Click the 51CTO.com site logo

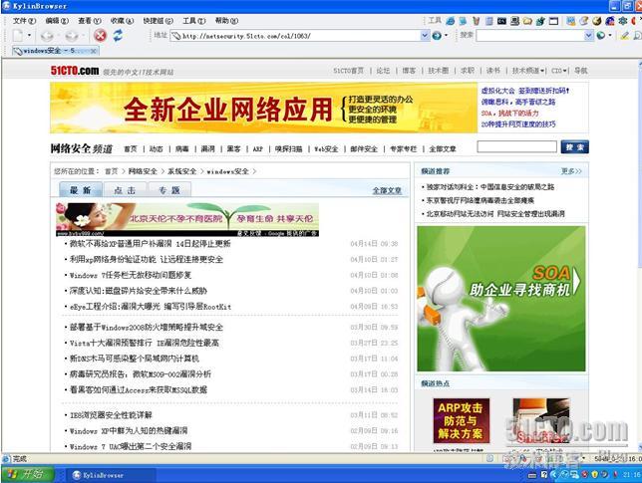coord(75,71)
